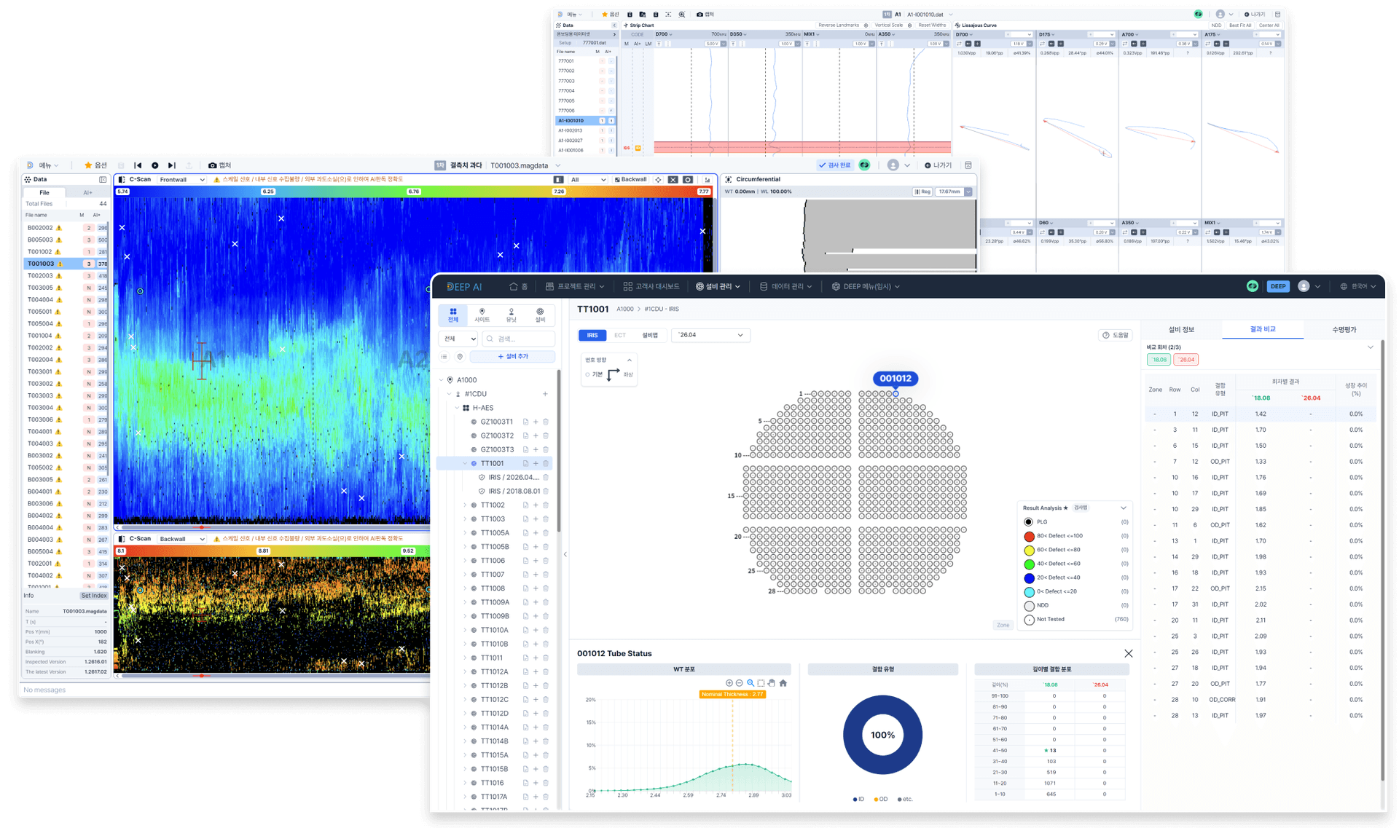The image size is (1399, 828).
Task: Click the green 40< Defect <=60 legend swatch
Action: pos(1029,564)
